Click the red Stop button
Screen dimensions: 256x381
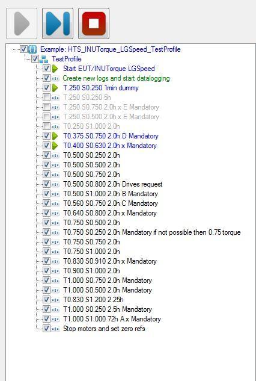tap(94, 23)
